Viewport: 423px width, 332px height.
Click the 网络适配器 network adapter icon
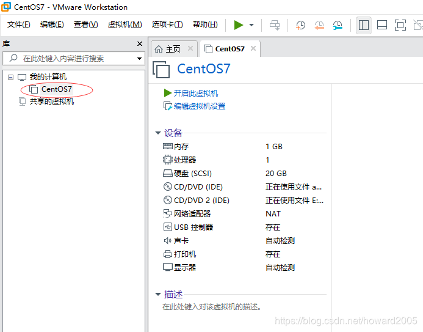(167, 213)
